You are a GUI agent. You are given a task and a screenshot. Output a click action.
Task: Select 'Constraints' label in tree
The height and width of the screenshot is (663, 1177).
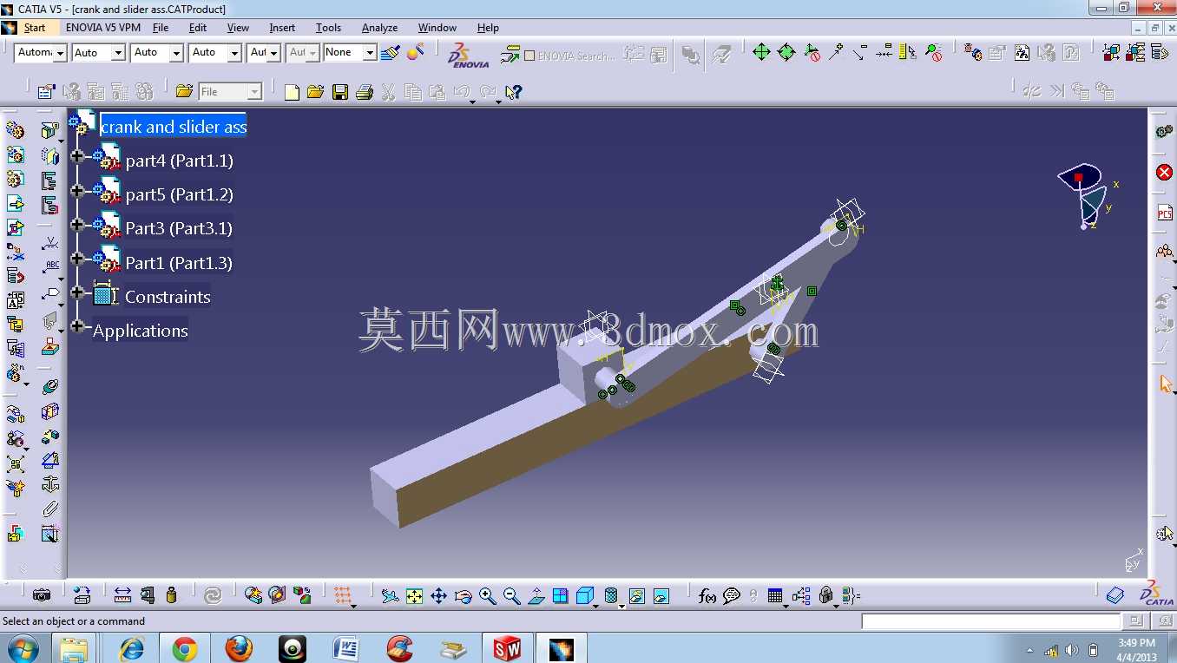(x=168, y=297)
